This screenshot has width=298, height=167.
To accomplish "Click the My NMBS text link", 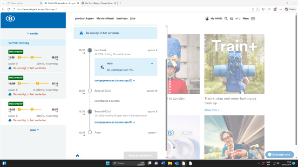I will pos(216,19).
